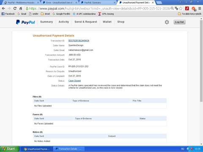This screenshot has height=152, width=203.
Task: Click the red shield tray icon
Action: [192, 149]
